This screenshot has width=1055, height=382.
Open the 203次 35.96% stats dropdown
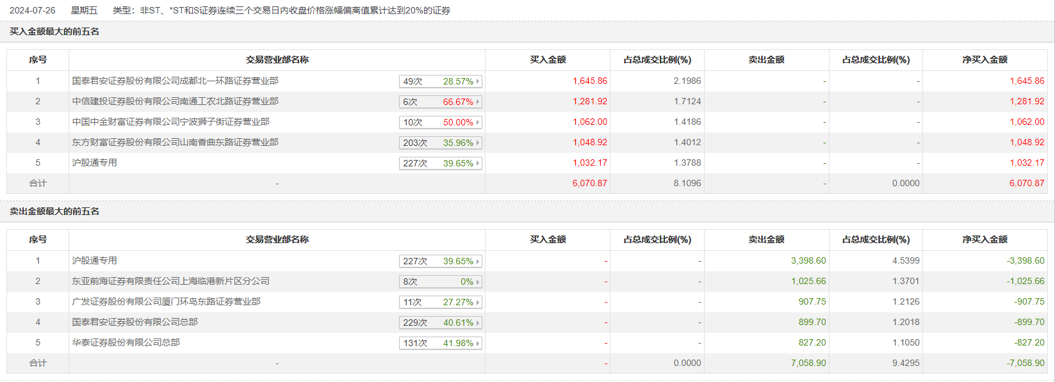point(440,143)
